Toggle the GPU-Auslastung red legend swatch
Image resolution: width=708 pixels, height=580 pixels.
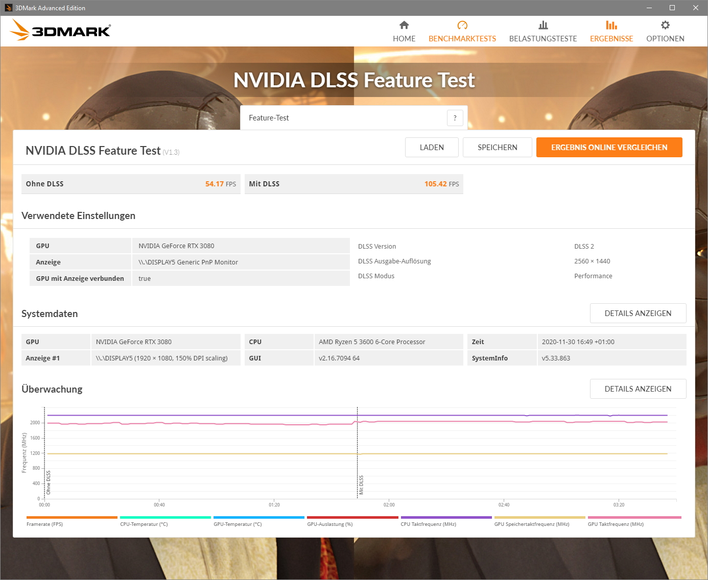[352, 517]
